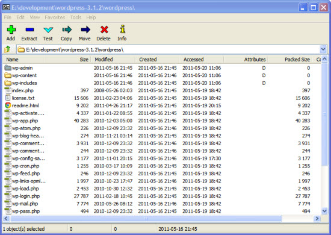Image resolution: width=331 pixels, height=235 pixels.
Task: Select the wp-activate.... file name
Action: [x=28, y=113]
